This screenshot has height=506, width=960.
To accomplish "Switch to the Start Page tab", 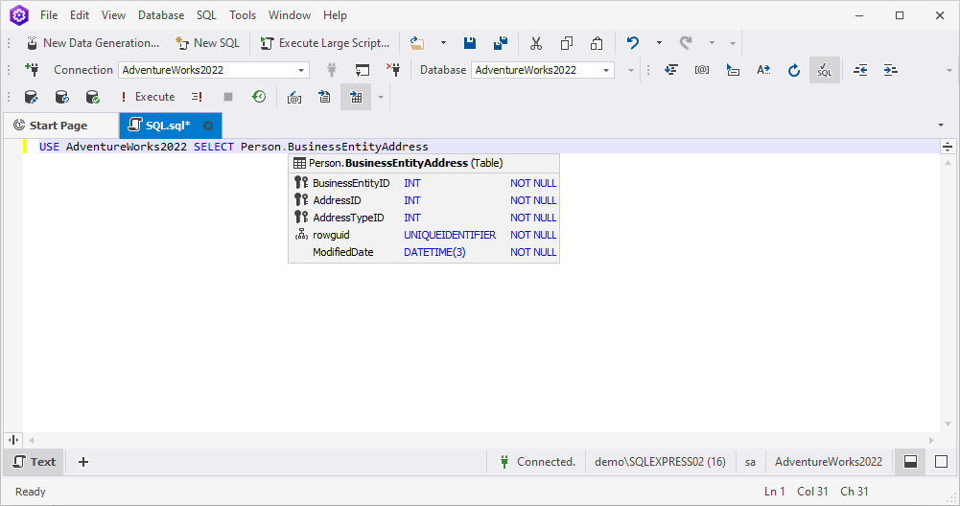I will [59, 126].
